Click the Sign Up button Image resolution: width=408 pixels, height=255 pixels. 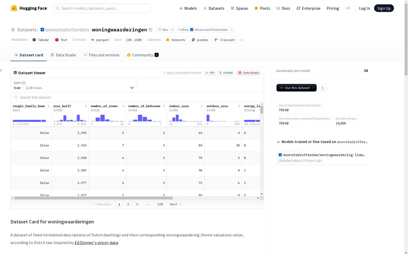coord(384,8)
